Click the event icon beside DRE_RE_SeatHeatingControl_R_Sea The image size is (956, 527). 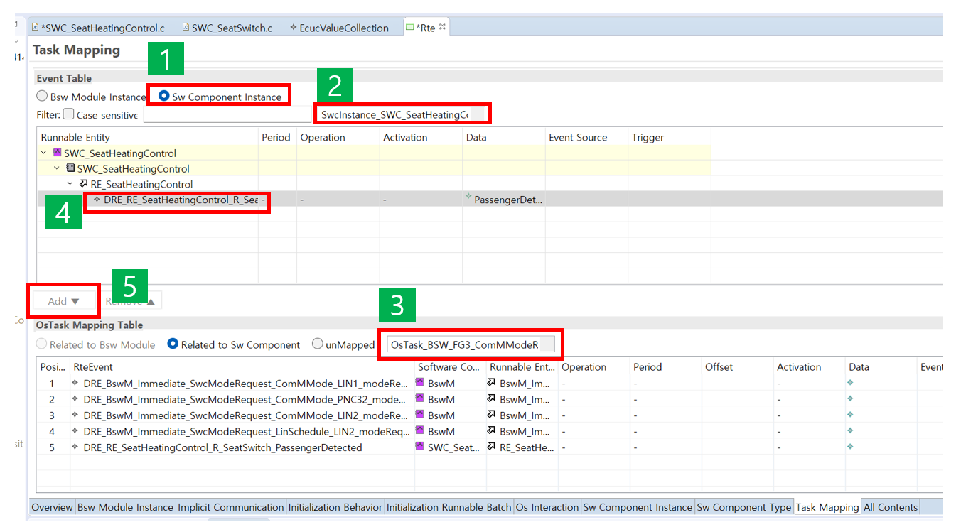(x=97, y=200)
